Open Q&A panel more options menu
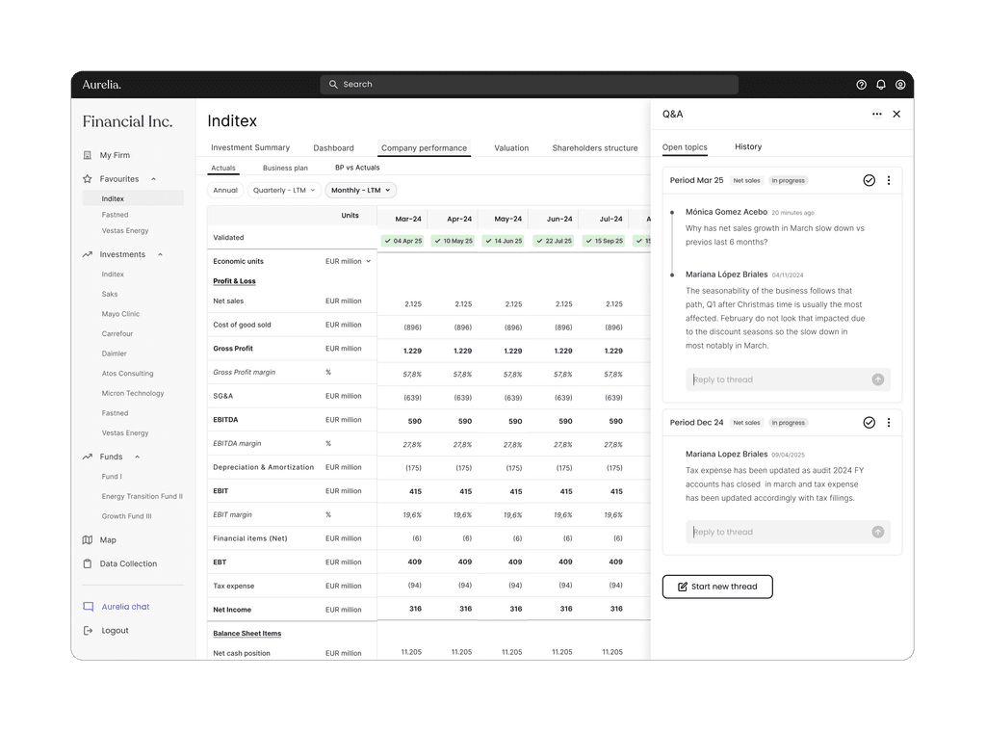This screenshot has width=986, height=732. (877, 114)
